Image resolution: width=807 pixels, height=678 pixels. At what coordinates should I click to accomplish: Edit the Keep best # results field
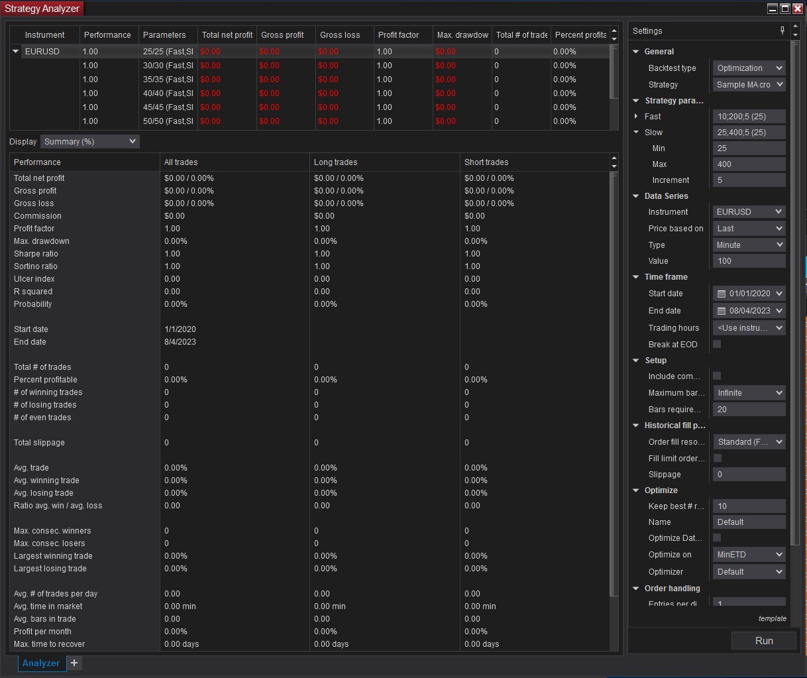point(749,506)
